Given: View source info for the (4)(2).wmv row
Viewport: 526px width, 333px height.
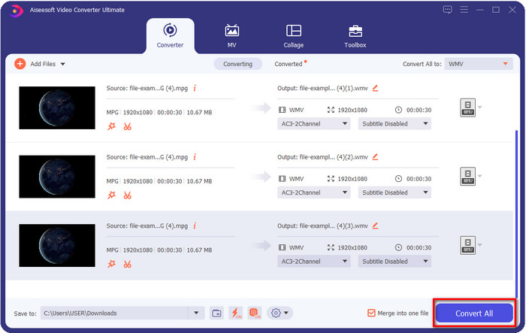Looking at the screenshot, I should 195,157.
